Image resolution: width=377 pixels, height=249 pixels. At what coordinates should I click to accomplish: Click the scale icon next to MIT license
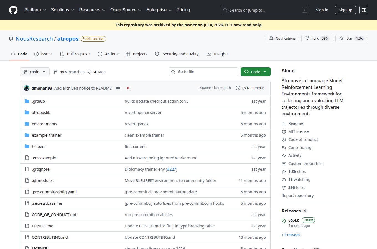point(284,131)
